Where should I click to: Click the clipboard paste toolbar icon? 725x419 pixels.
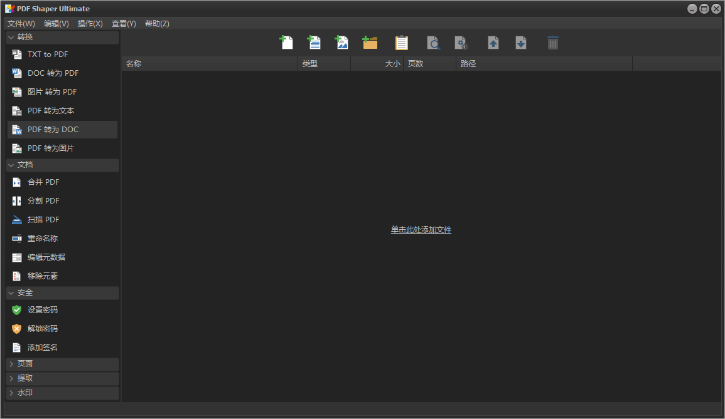(401, 43)
